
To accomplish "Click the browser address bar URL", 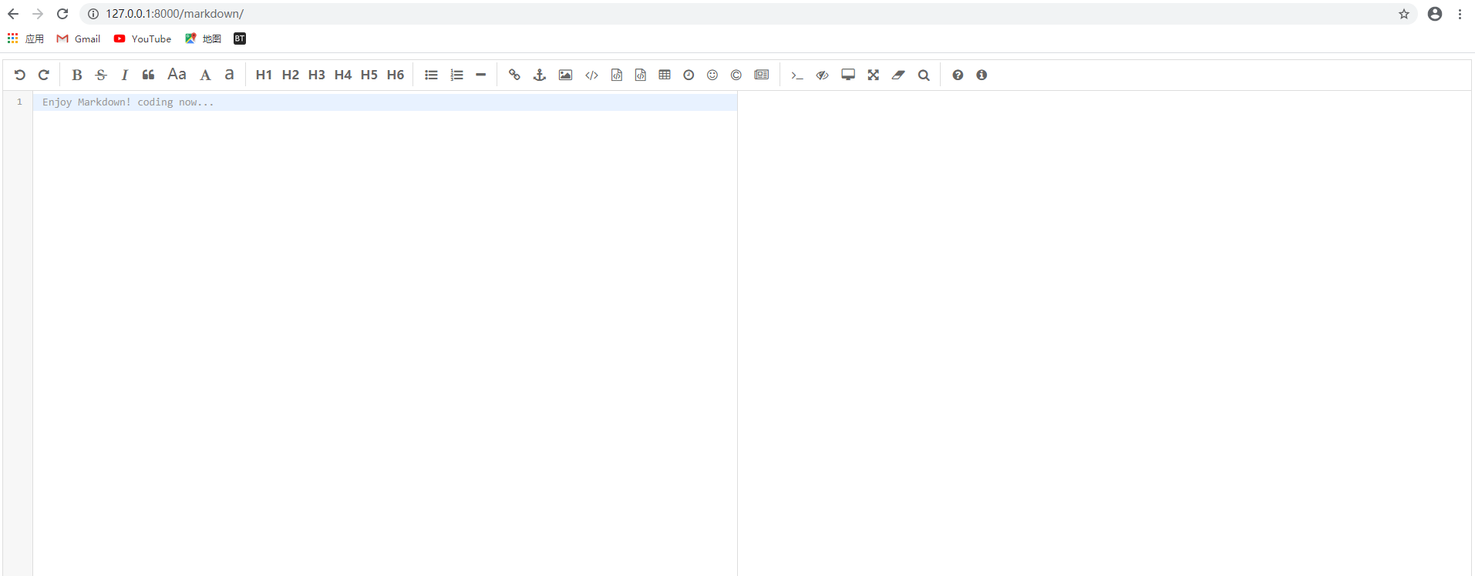I will point(174,14).
